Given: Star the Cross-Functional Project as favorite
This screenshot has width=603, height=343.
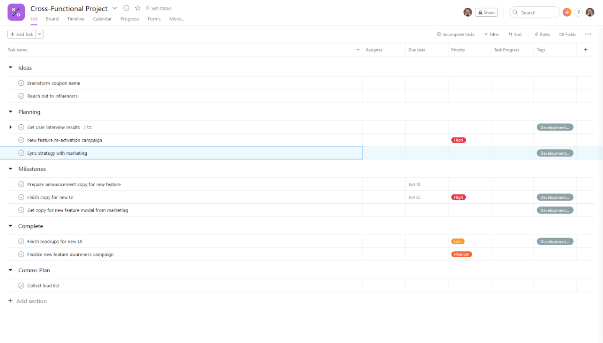Looking at the screenshot, I should (137, 8).
